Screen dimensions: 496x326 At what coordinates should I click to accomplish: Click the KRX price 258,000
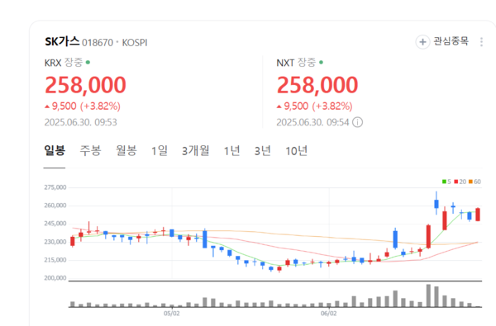point(85,85)
